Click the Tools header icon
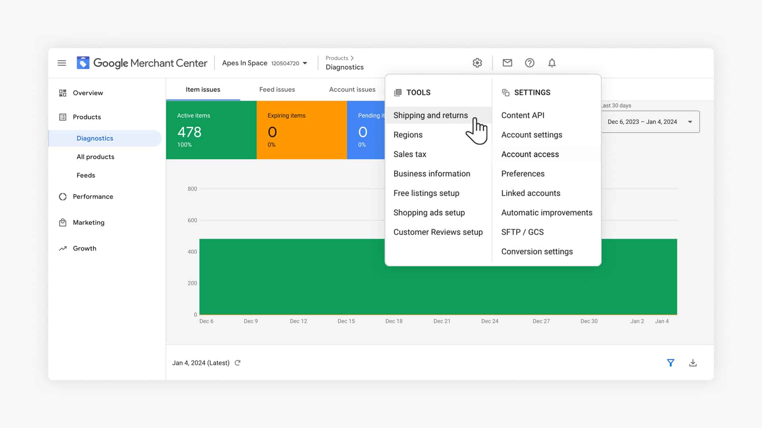 coord(398,92)
